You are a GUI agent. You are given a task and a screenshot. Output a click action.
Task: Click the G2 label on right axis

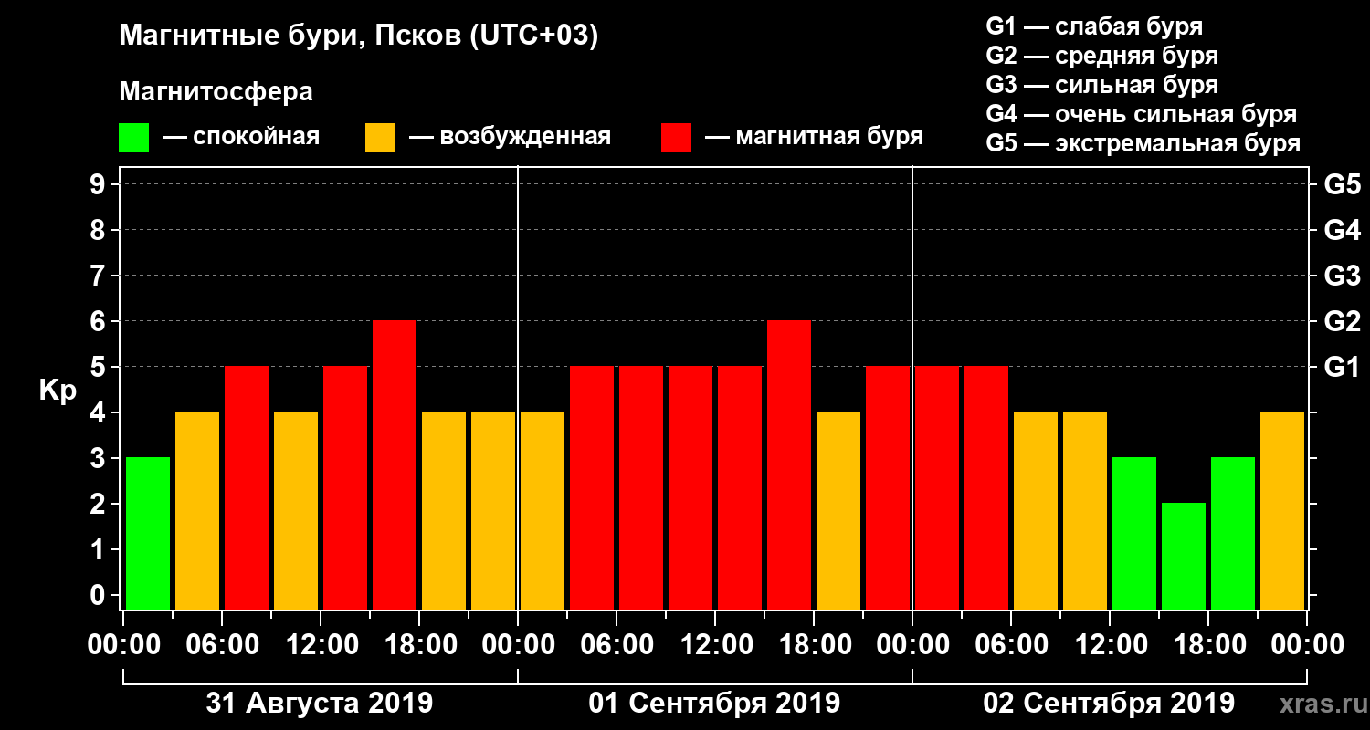(x=1342, y=321)
